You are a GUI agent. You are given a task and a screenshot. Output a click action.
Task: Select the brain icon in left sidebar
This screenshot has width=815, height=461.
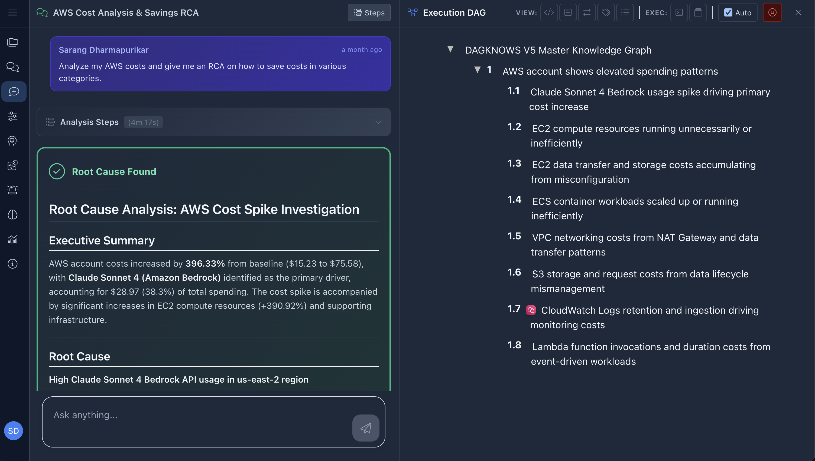[13, 215]
